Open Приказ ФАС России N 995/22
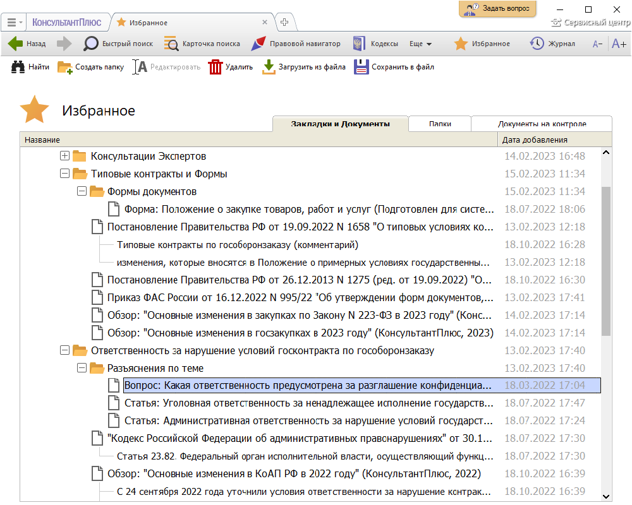This screenshot has height=505, width=632. pos(300,297)
